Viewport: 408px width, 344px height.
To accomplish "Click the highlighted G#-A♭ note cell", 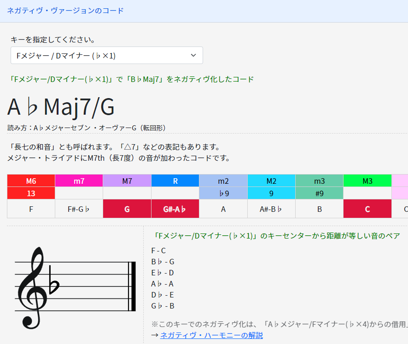I will coord(175,209).
